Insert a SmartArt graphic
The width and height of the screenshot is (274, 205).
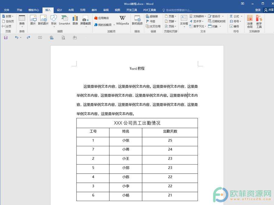coord(64,20)
